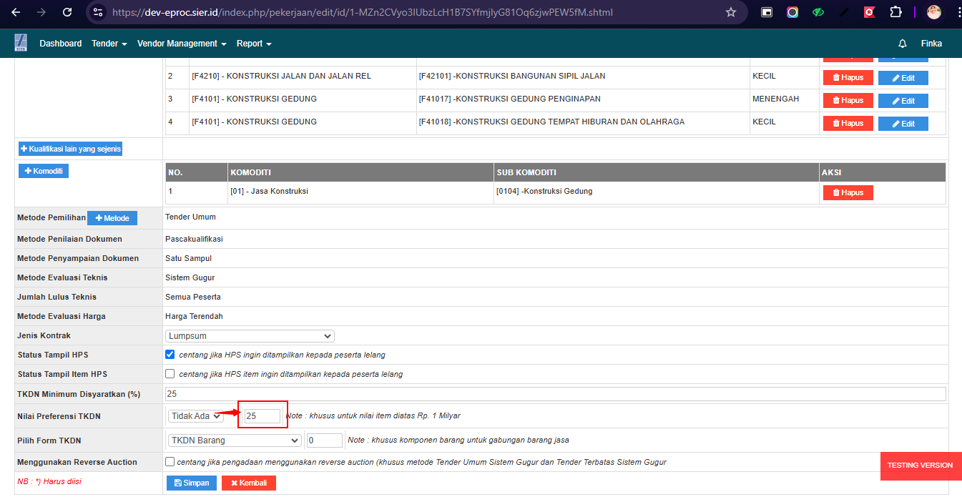Image resolution: width=962 pixels, height=502 pixels.
Task: Open the Vendor Management menu
Action: coord(181,44)
